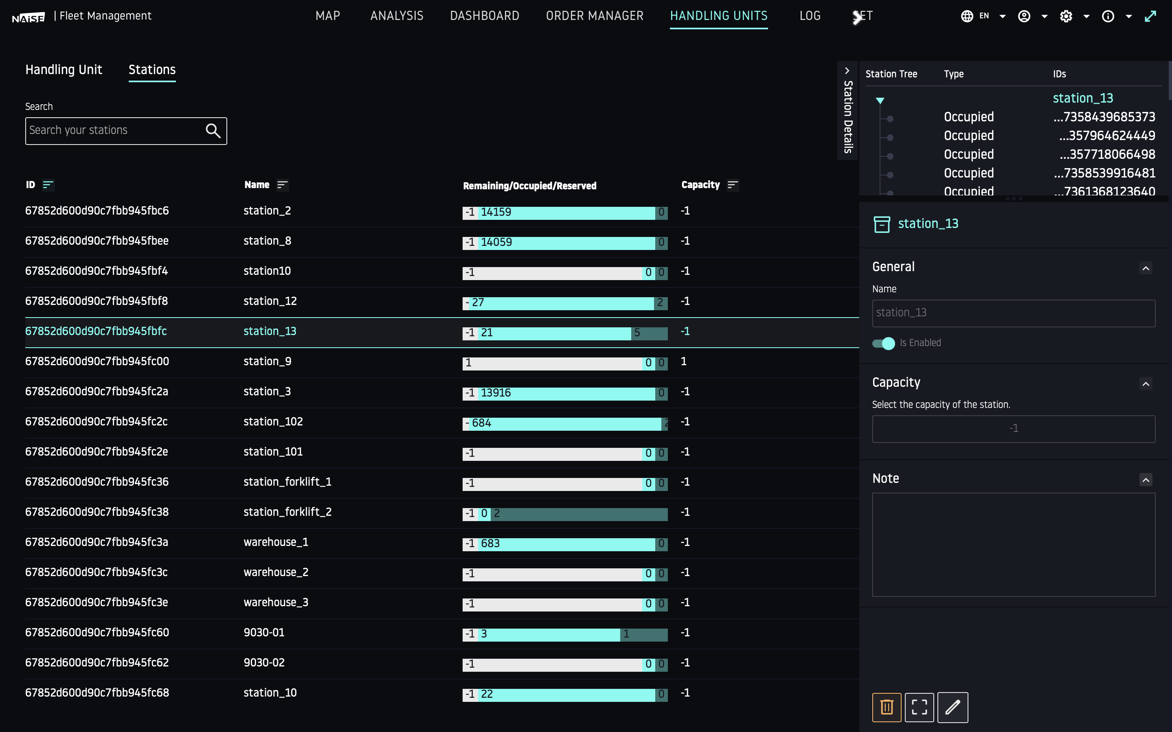Select the station_forklift_2 row
This screenshot has height=732, width=1172.
[x=287, y=512]
